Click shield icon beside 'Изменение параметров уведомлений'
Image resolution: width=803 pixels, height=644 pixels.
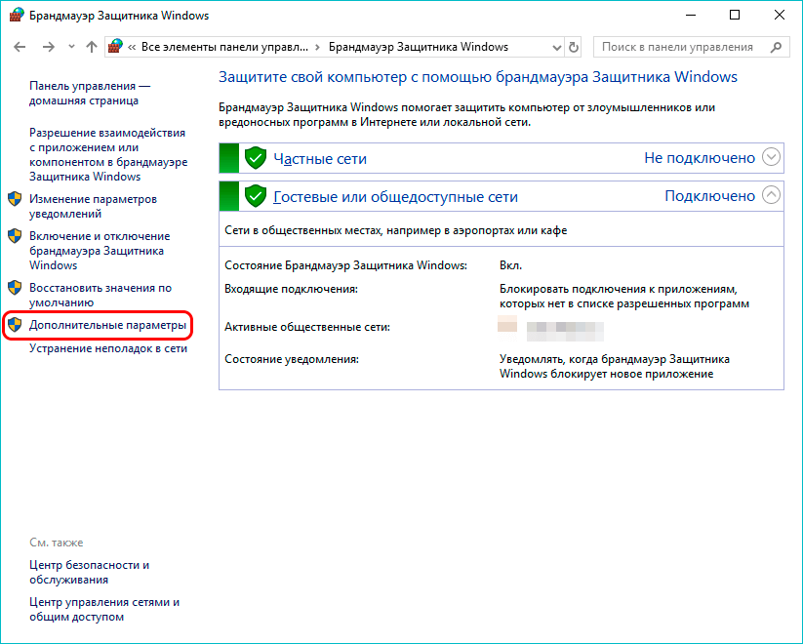tap(15, 199)
